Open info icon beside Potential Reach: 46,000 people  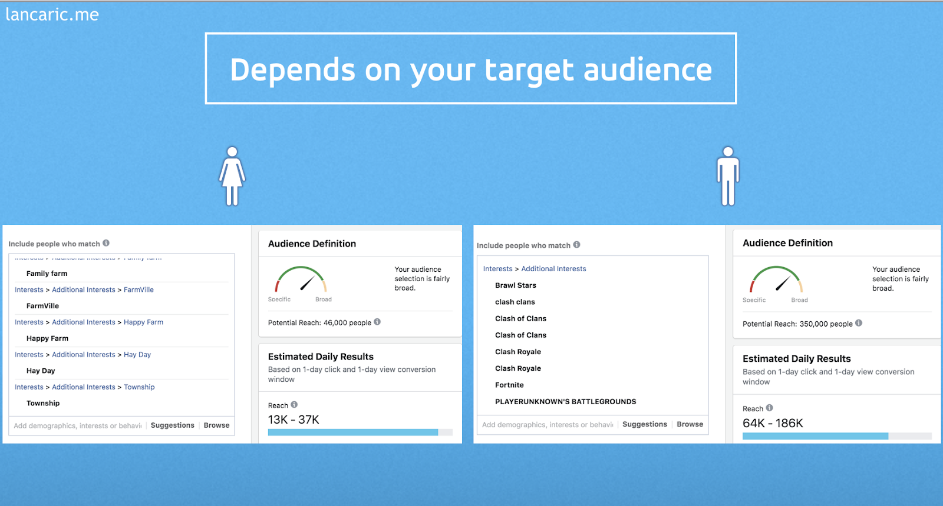pyautogui.click(x=377, y=322)
